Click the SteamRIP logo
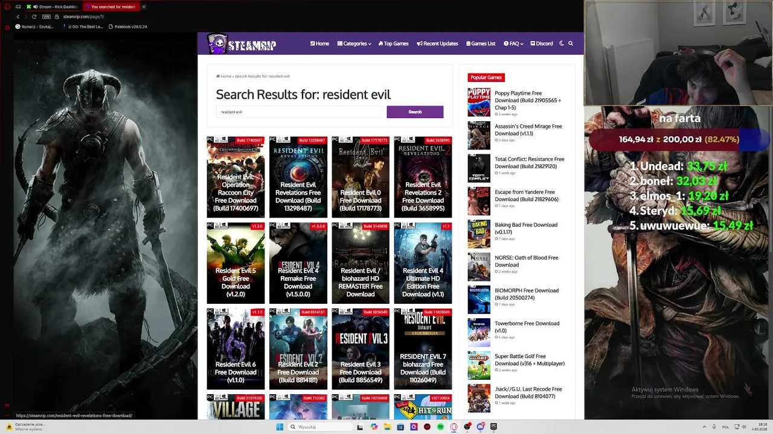The width and height of the screenshot is (773, 434). click(x=242, y=43)
